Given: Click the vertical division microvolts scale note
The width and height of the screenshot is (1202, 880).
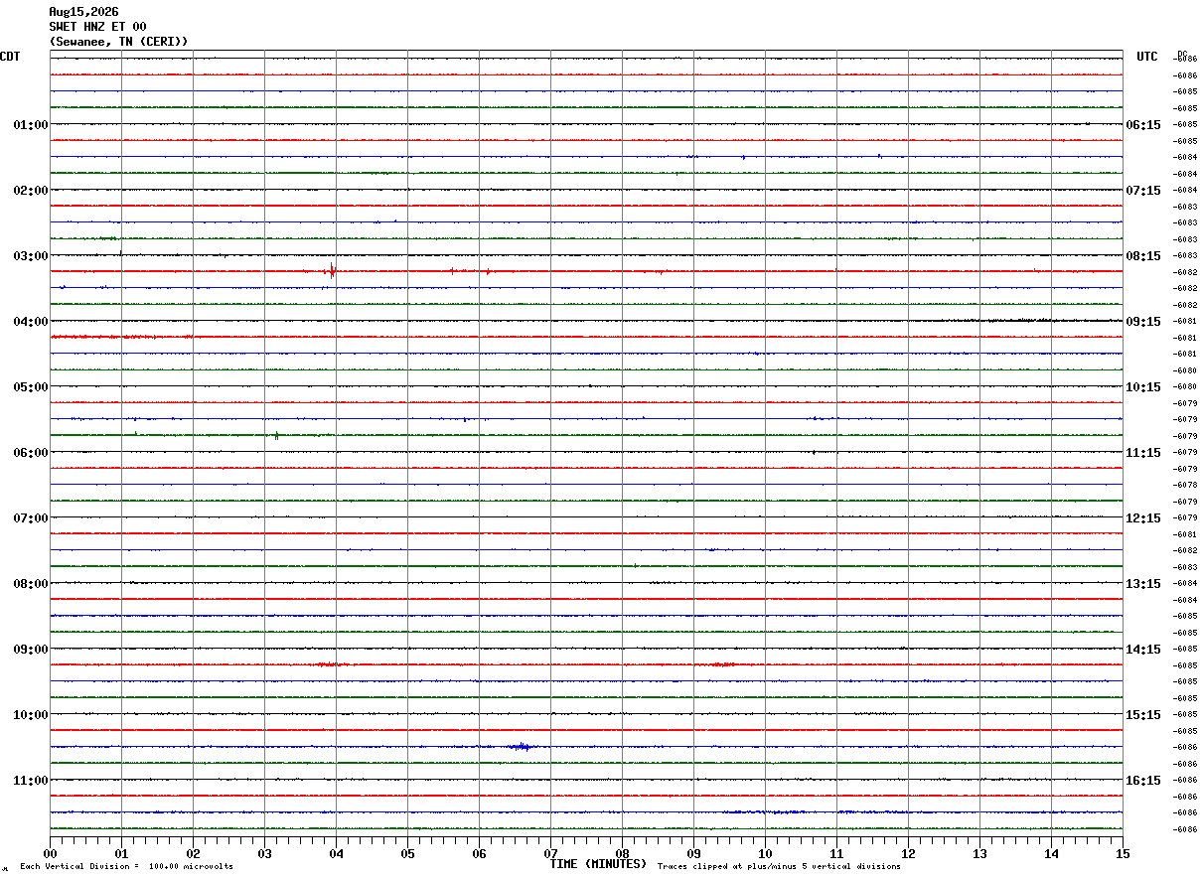Looking at the screenshot, I should (x=126, y=867).
